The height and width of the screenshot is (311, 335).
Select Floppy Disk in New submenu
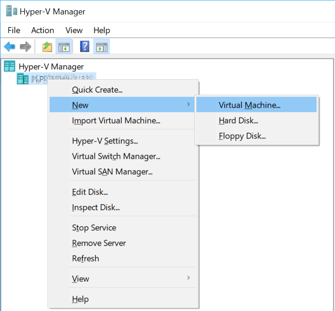click(x=256, y=136)
